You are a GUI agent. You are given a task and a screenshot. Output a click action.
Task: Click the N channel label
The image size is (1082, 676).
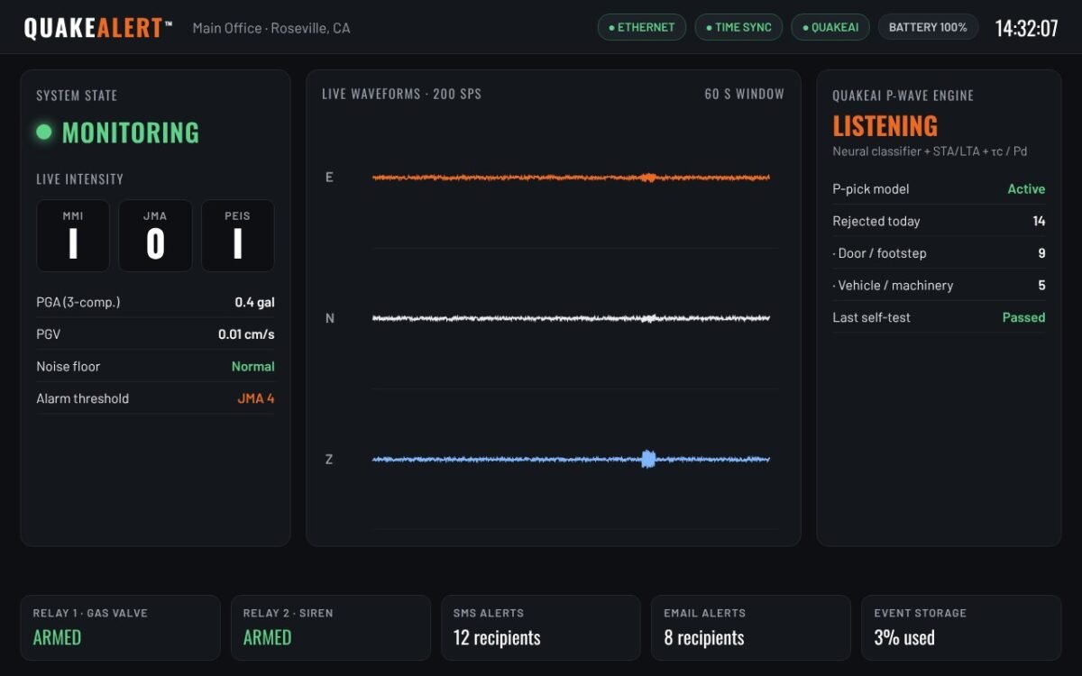click(x=329, y=318)
